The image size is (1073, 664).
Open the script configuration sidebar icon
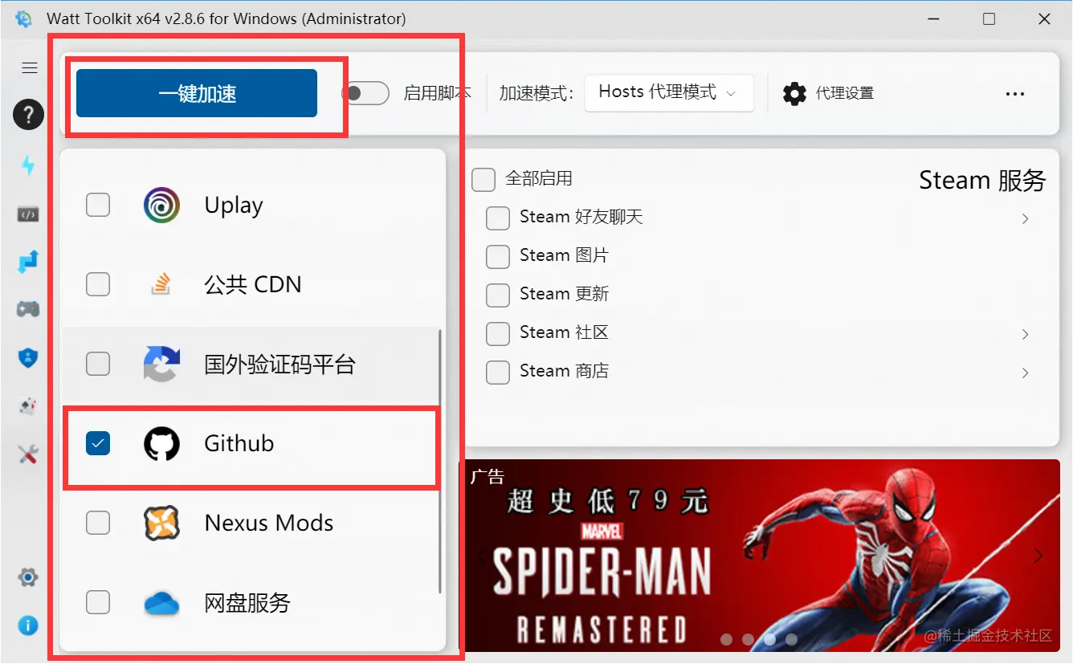(x=28, y=214)
